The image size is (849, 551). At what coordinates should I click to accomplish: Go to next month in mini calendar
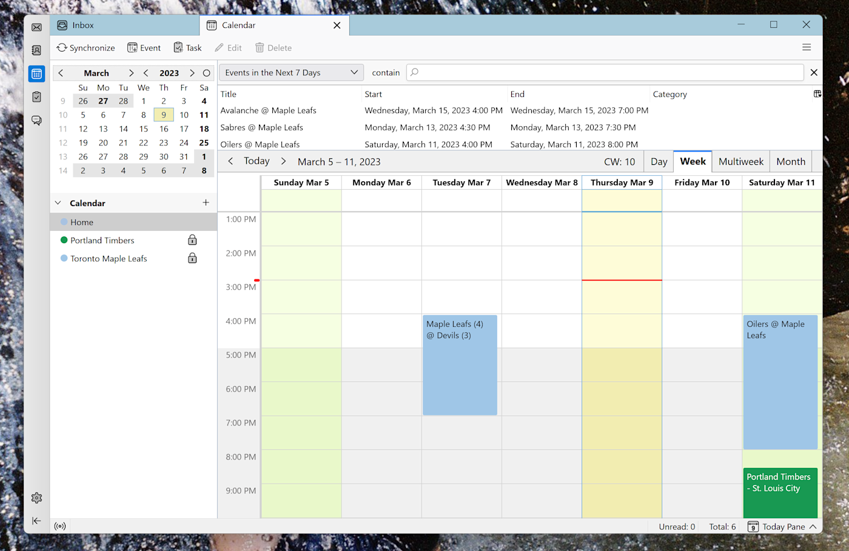point(131,73)
